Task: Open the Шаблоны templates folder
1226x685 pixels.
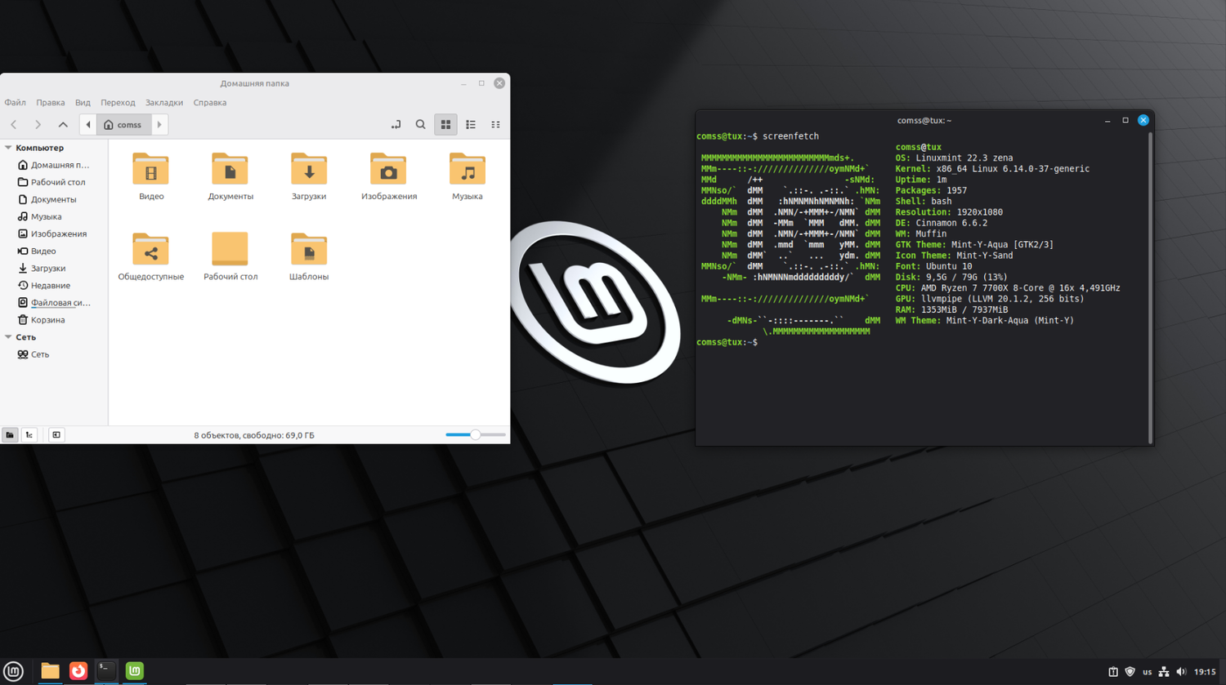Action: (309, 250)
